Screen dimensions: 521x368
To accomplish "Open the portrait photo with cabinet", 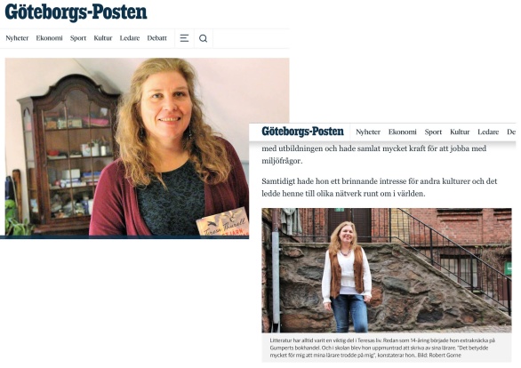I will [x=127, y=148].
